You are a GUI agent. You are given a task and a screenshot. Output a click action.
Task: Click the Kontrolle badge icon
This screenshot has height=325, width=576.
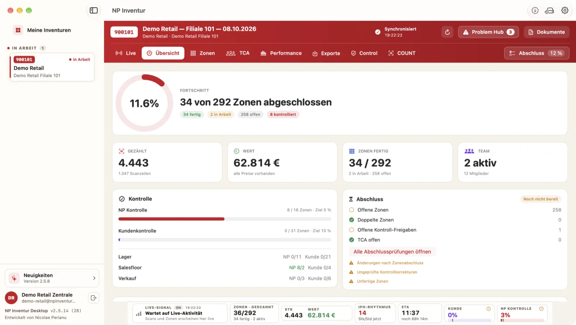click(x=122, y=199)
